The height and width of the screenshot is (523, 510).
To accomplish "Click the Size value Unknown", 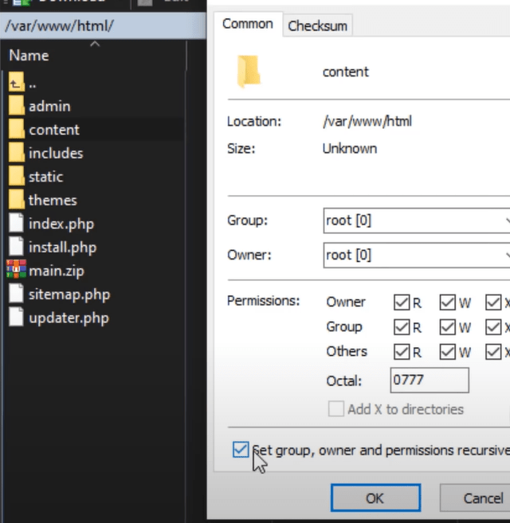I will coord(350,148).
